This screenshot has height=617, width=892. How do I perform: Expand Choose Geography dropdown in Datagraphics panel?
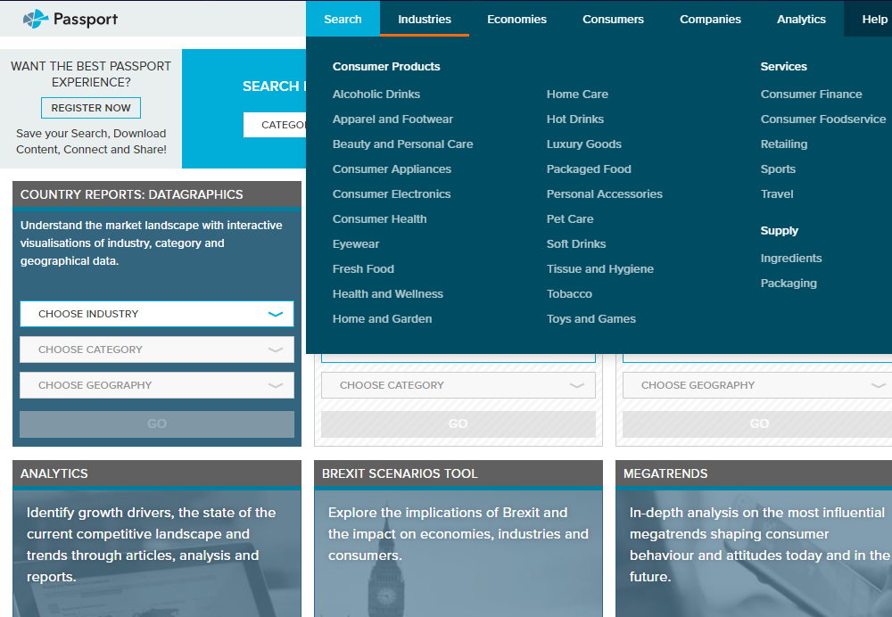pyautogui.click(x=157, y=385)
